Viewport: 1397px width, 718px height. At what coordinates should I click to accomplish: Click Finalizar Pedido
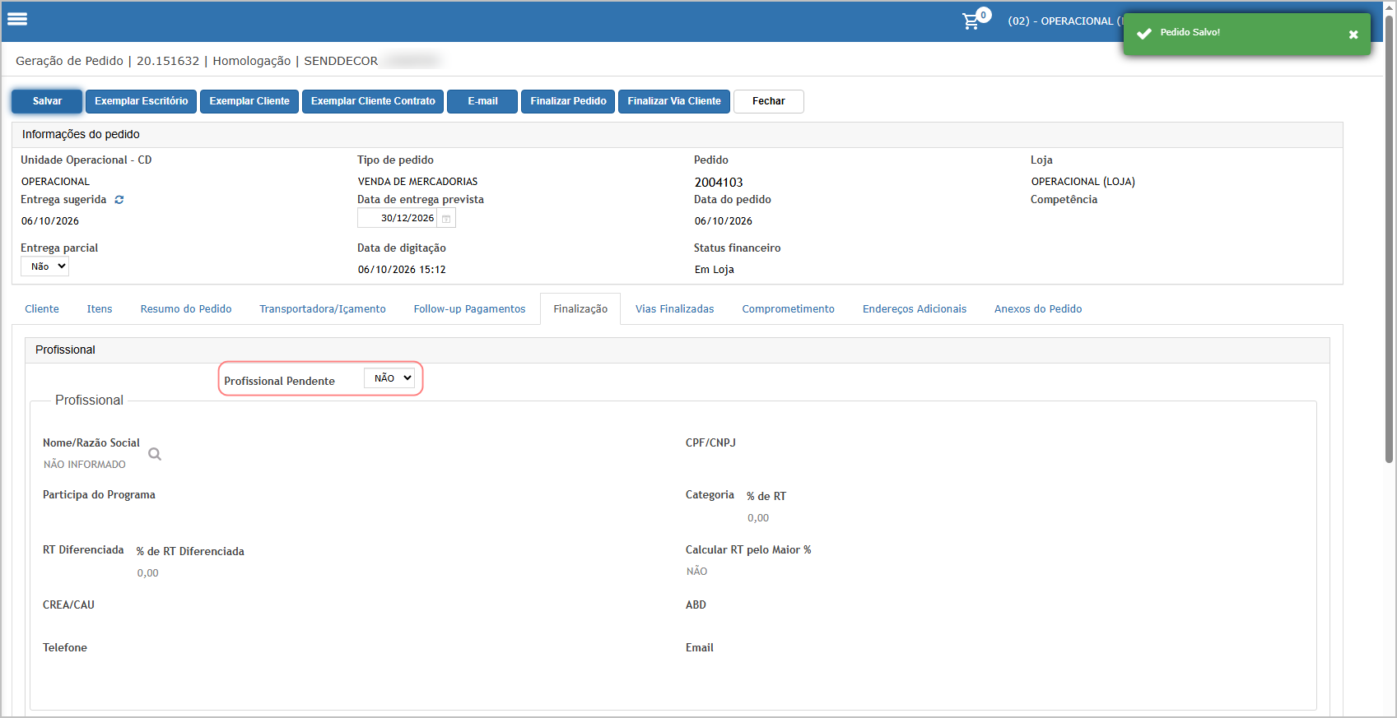568,101
